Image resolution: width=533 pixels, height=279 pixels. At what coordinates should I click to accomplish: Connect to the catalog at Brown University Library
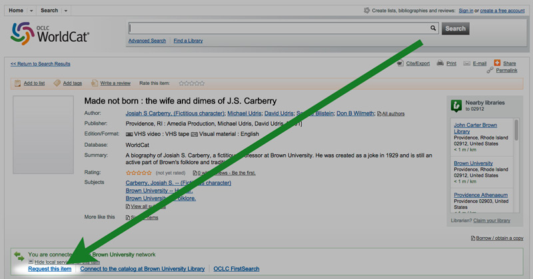pyautogui.click(x=143, y=269)
